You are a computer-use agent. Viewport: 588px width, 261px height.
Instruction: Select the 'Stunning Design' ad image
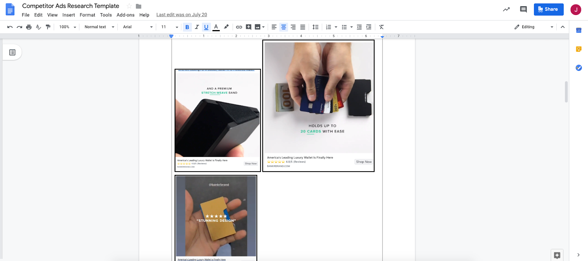point(216,218)
